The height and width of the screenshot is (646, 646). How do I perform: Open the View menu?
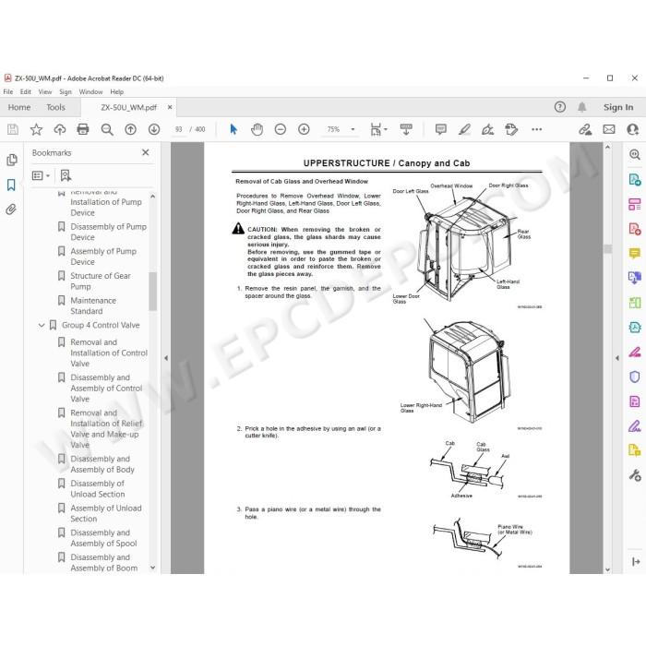coord(45,92)
